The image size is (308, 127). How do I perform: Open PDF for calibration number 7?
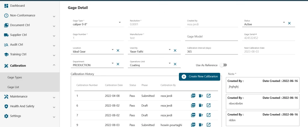pos(193,115)
